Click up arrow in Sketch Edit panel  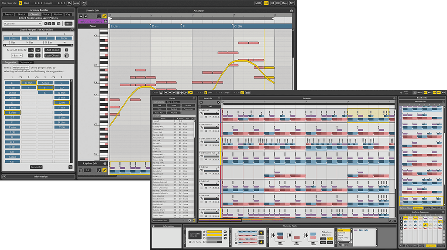(x=81, y=16)
